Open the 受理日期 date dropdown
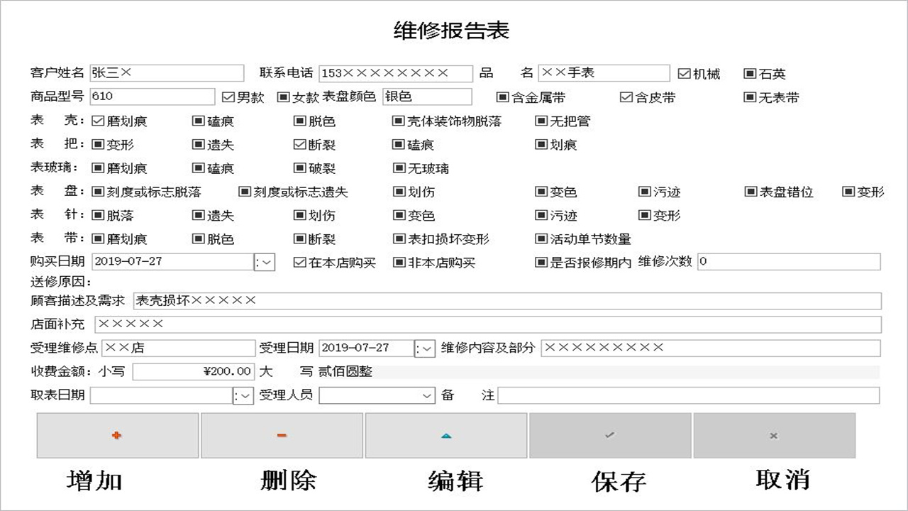Screen dimensions: 908x511 coord(426,348)
